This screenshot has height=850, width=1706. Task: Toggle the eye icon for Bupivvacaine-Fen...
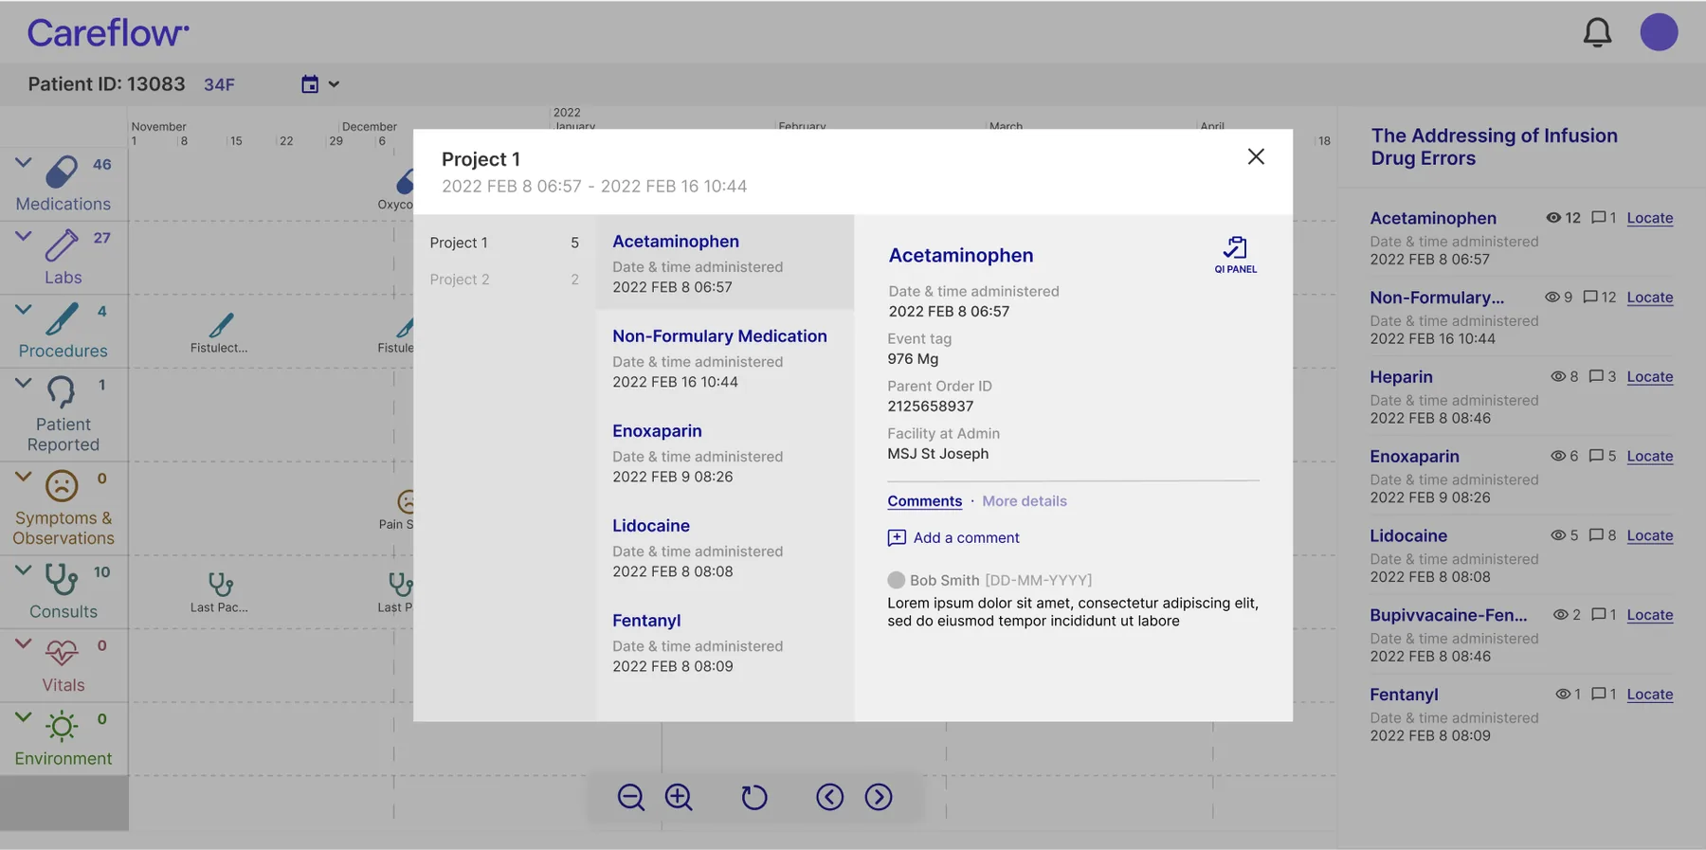coord(1560,615)
